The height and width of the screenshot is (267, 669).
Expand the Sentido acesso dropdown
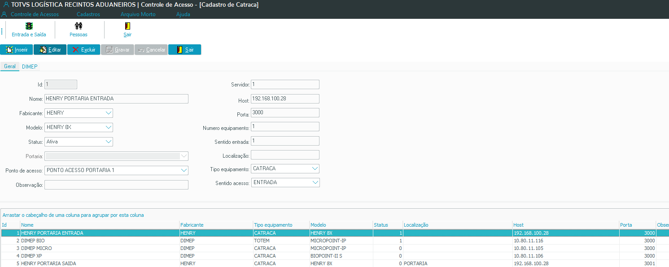(315, 182)
